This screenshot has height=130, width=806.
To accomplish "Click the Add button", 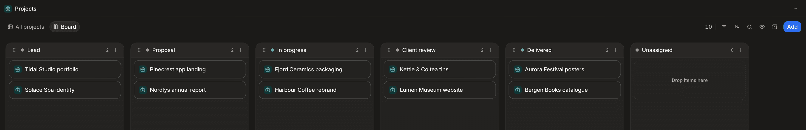I will (x=792, y=27).
